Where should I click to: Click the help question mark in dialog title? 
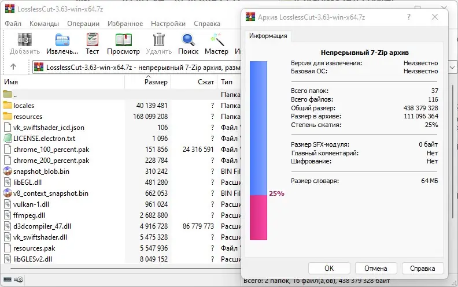pyautogui.click(x=409, y=17)
